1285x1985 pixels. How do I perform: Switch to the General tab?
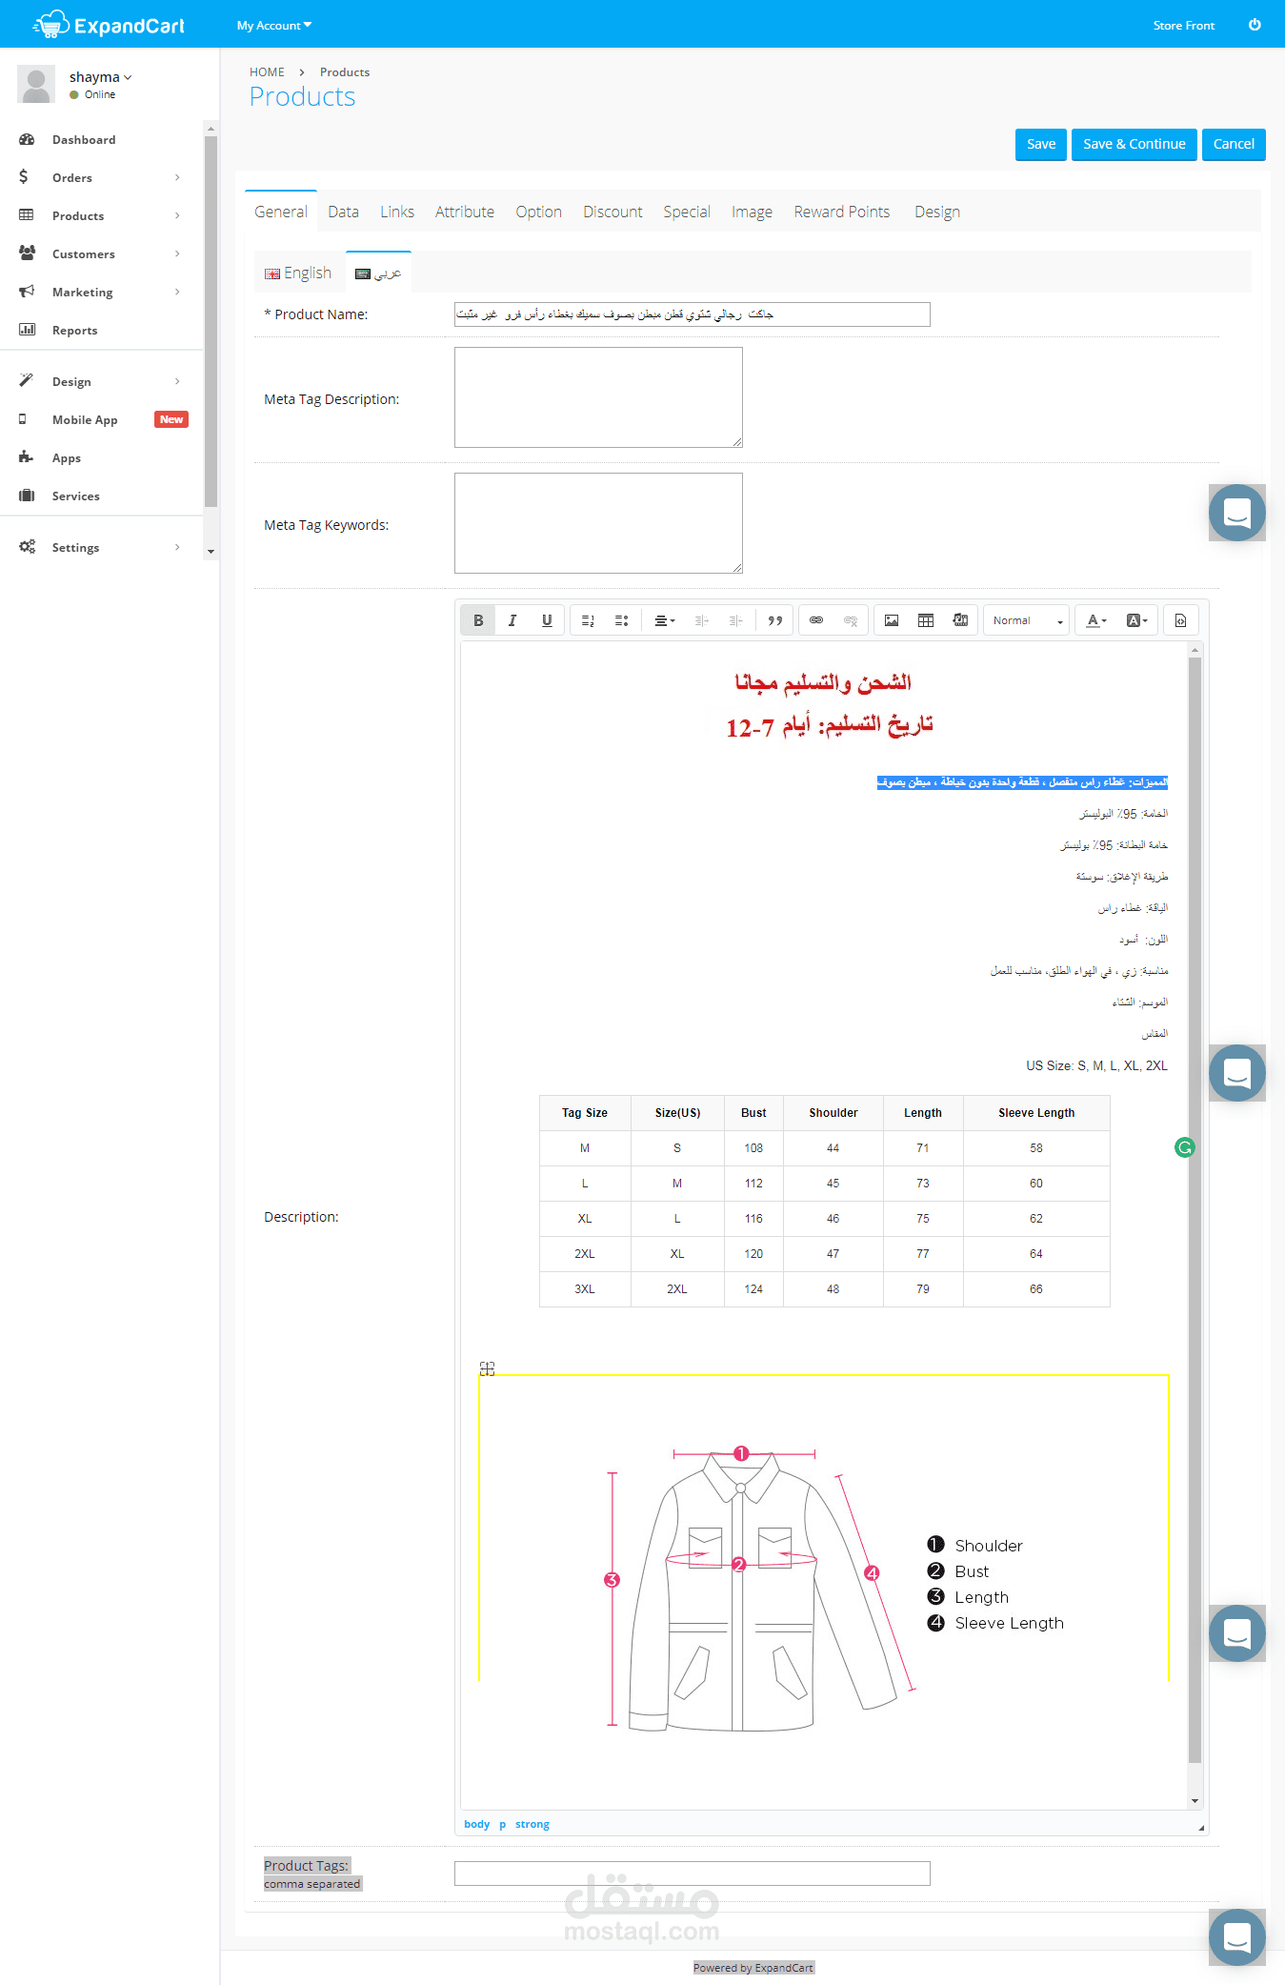pos(281,212)
